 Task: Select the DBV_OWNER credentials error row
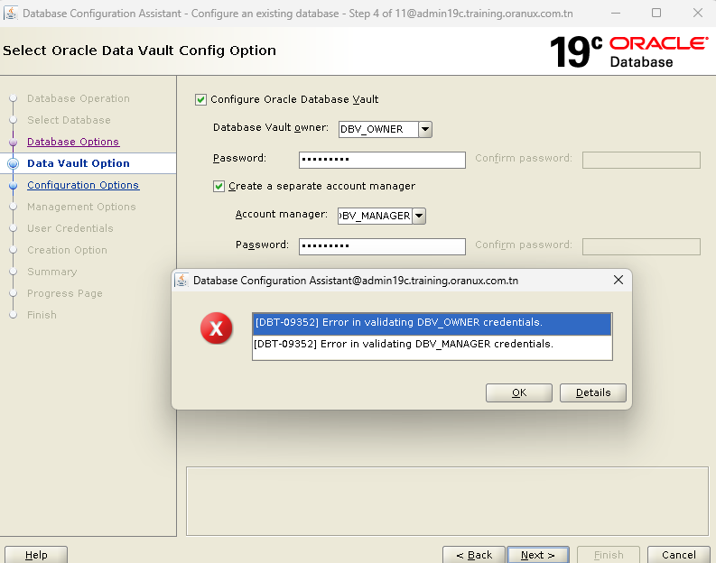[431, 323]
